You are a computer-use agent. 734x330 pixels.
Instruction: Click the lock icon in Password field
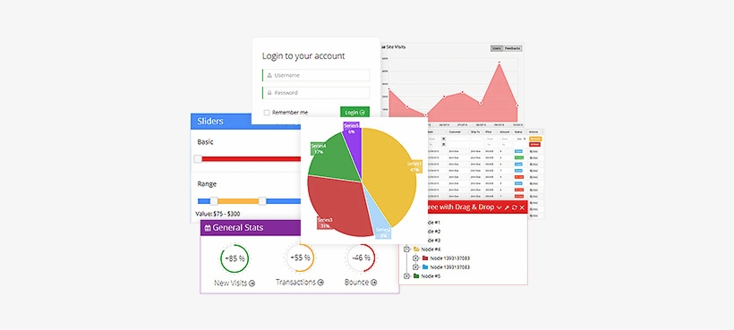point(269,92)
